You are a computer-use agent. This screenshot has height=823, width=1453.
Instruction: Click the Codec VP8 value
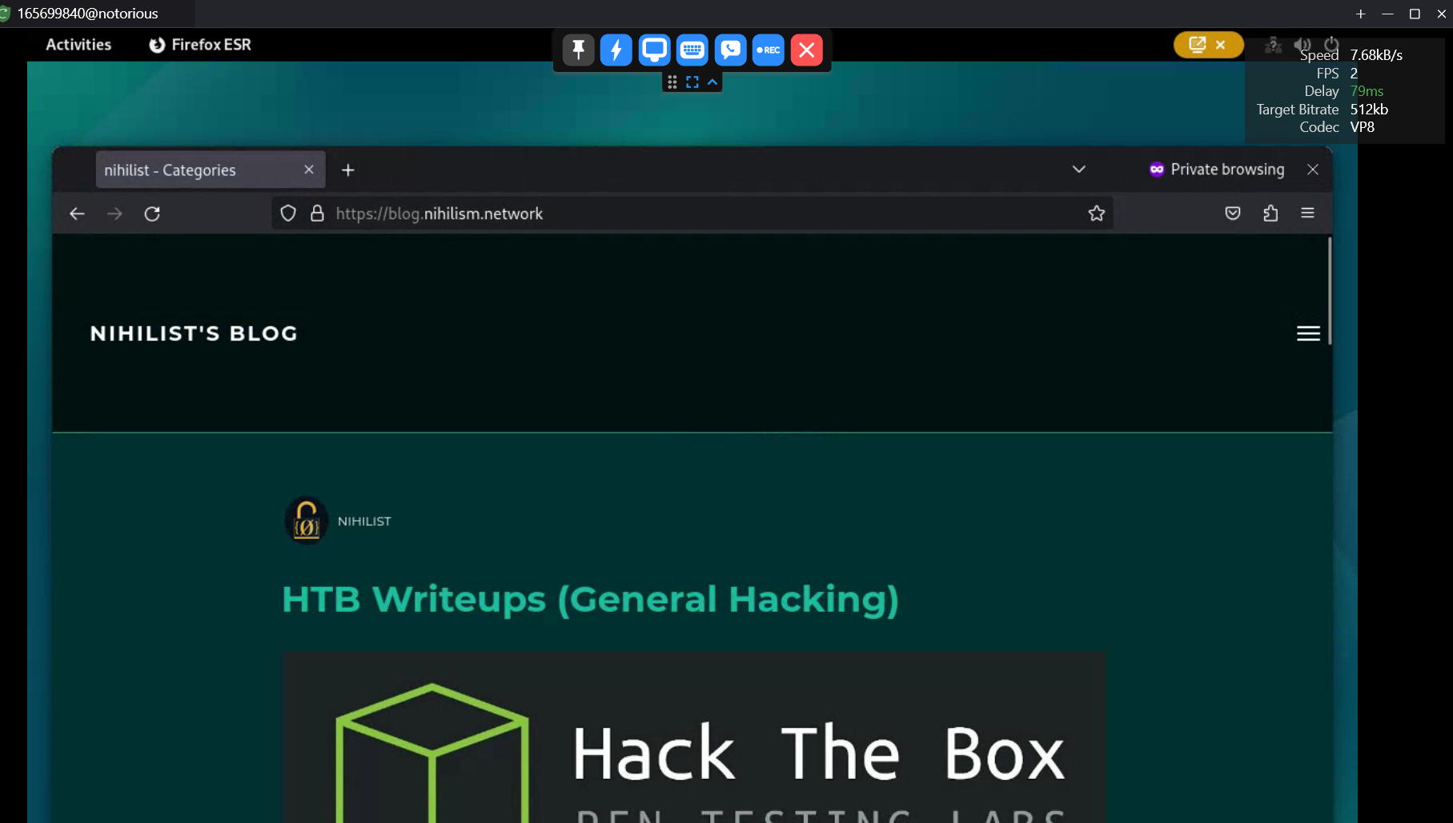[x=1362, y=127]
